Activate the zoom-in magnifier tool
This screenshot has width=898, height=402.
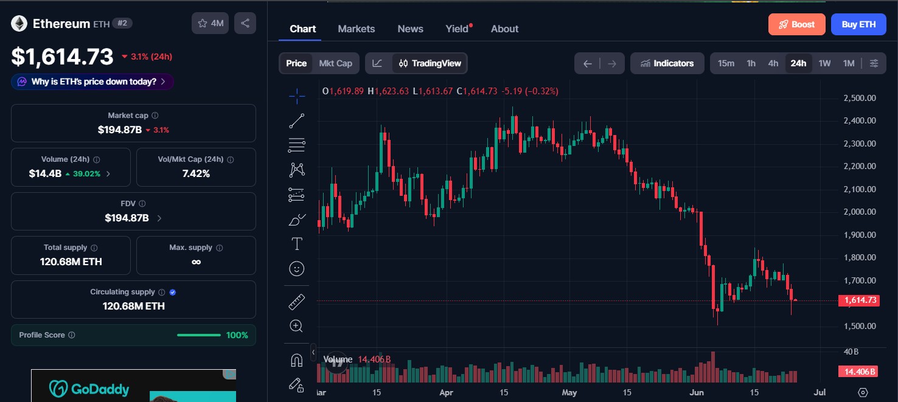click(297, 326)
